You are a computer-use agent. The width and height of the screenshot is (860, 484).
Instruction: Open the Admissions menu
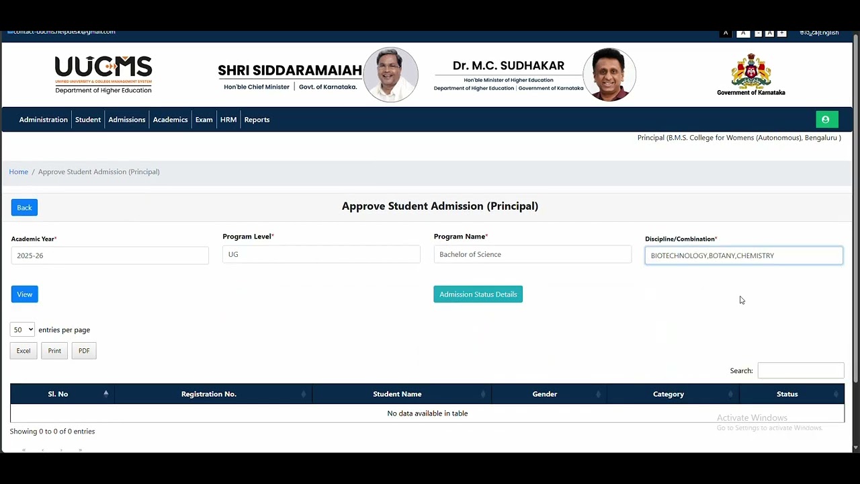click(127, 120)
